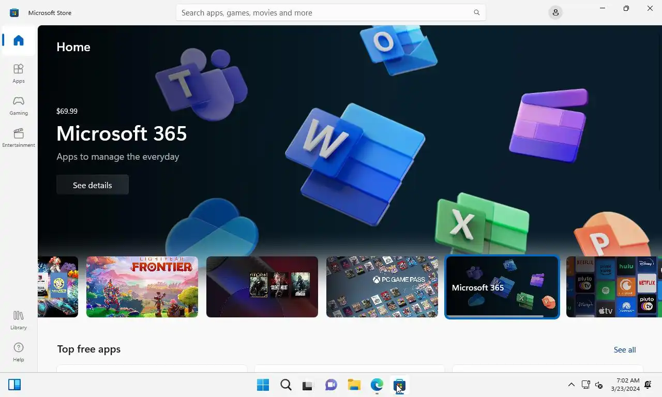Viewport: 662px width, 397px height.
Task: Launch Microsoft Edge from taskbar
Action: tap(377, 385)
